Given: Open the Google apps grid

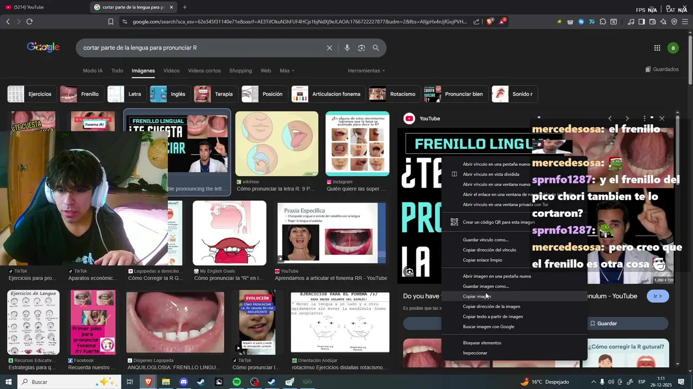Looking at the screenshot, I should (657, 48).
